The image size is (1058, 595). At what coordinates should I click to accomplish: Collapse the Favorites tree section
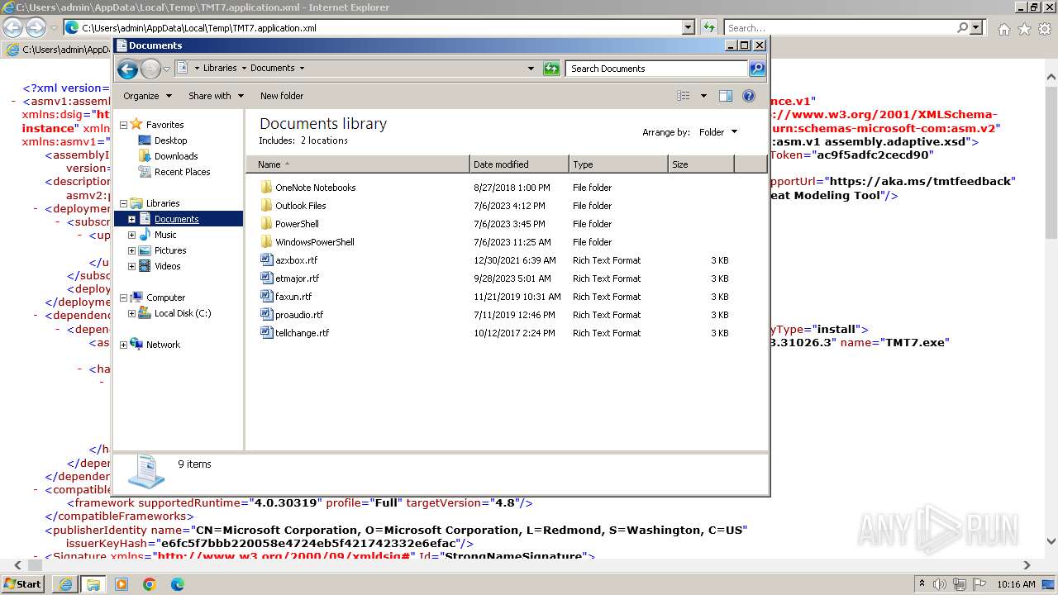click(x=123, y=126)
